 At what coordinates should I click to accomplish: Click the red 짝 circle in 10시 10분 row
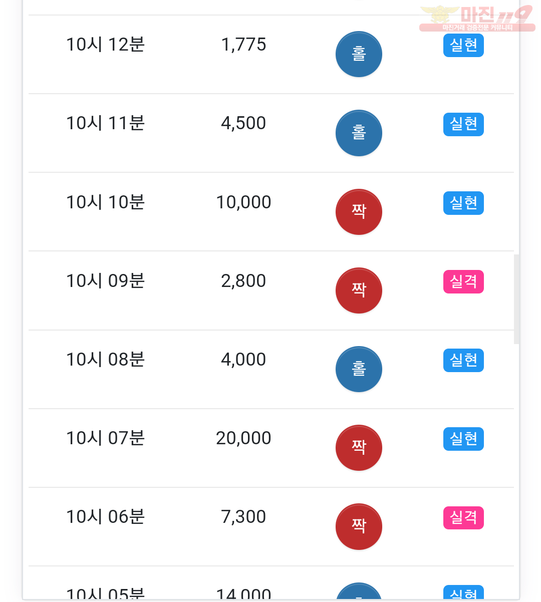tap(359, 212)
